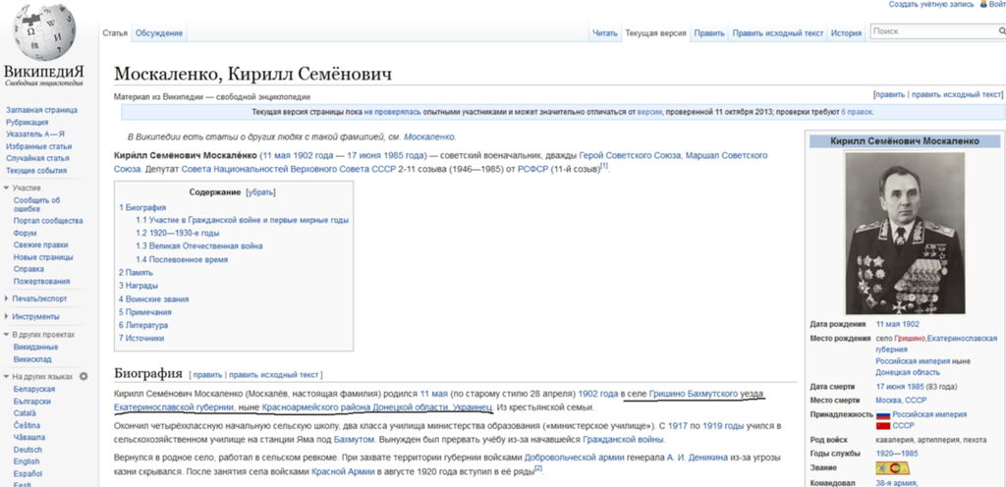
Task: Open infobox birth date 11 мая 1902
Action: pyautogui.click(x=898, y=324)
